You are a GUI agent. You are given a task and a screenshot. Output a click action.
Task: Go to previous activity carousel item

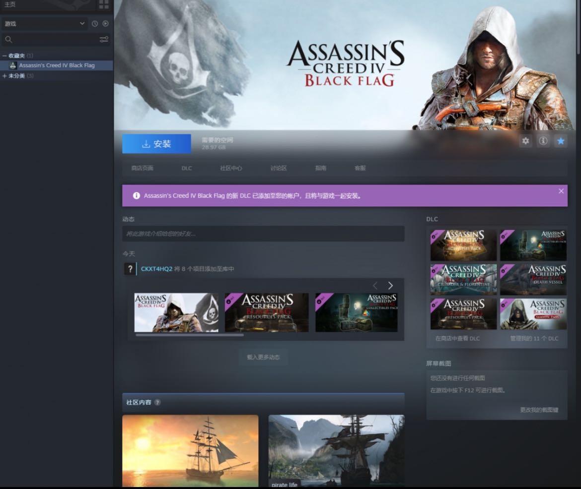click(375, 285)
